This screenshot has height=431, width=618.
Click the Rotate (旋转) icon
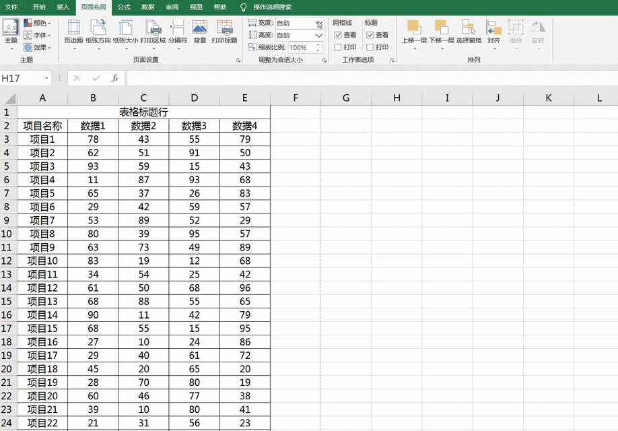pyautogui.click(x=538, y=27)
